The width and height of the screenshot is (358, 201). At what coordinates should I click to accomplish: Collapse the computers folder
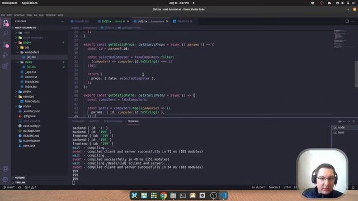39,52
